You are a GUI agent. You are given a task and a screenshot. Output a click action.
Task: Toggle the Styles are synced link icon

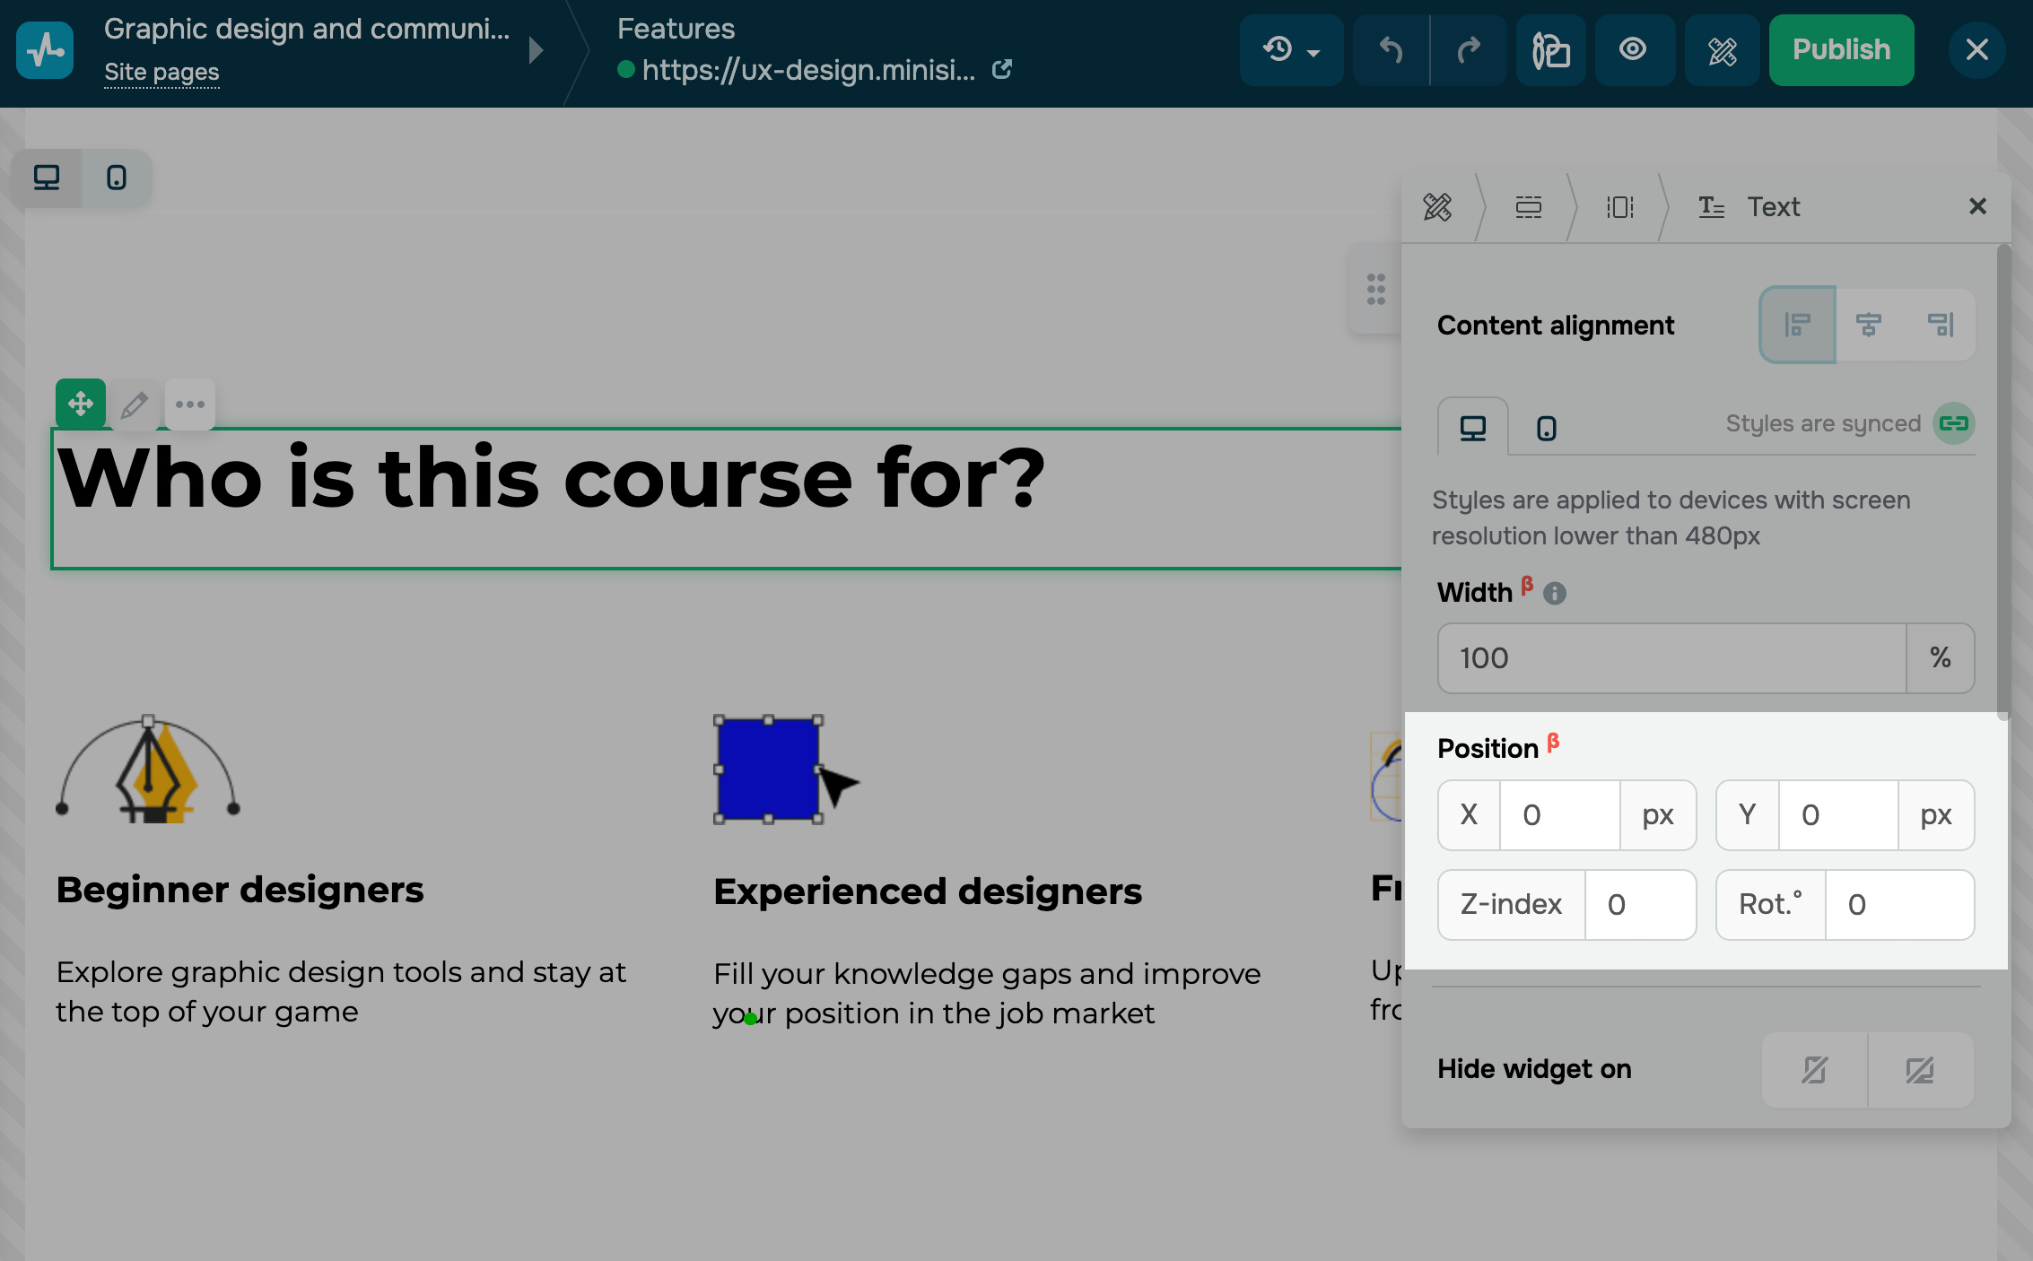tap(1953, 423)
